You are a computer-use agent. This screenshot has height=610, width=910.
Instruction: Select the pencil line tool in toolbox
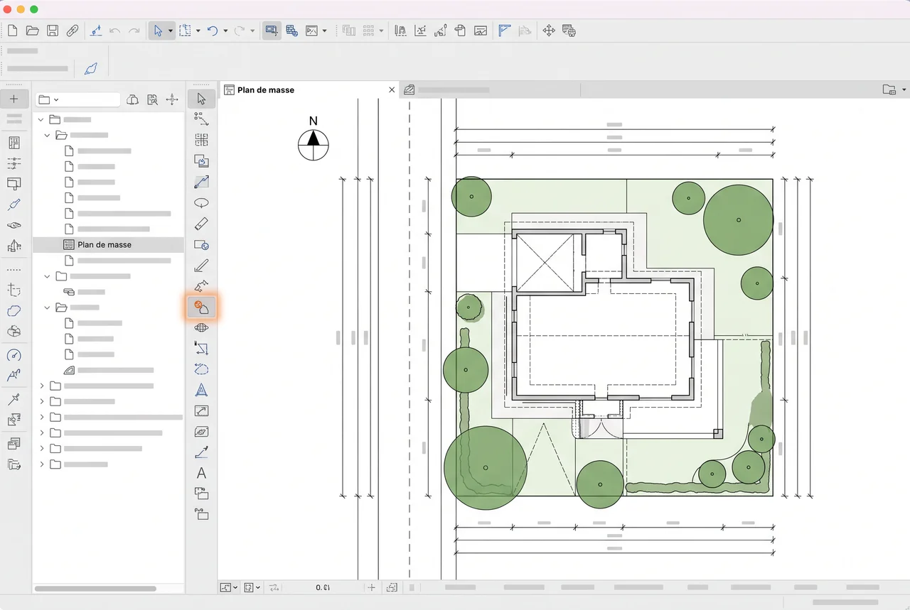(x=201, y=266)
